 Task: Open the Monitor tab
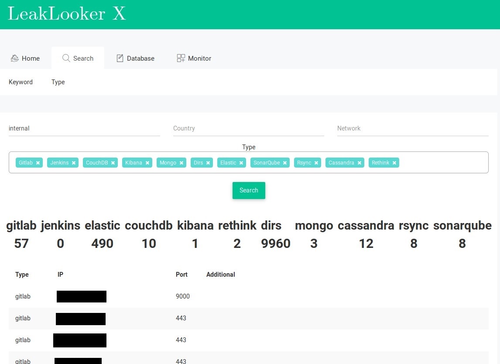pyautogui.click(x=194, y=58)
